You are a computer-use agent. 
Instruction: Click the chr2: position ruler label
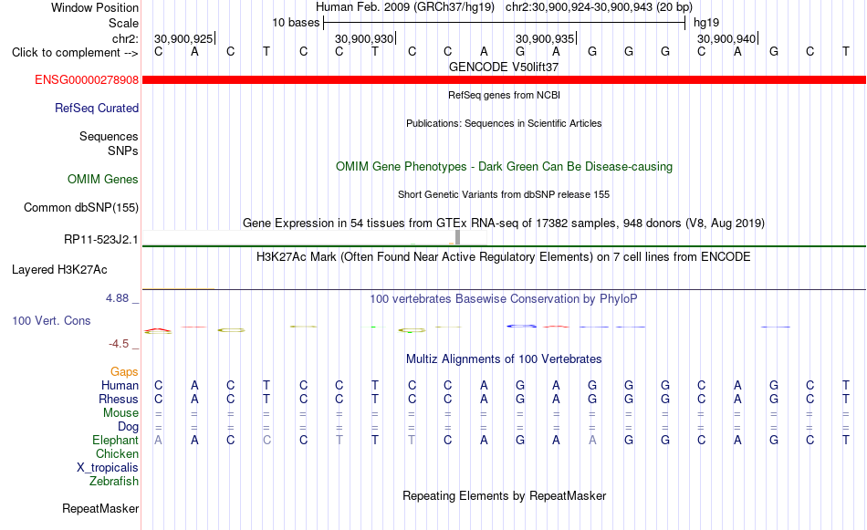point(125,39)
